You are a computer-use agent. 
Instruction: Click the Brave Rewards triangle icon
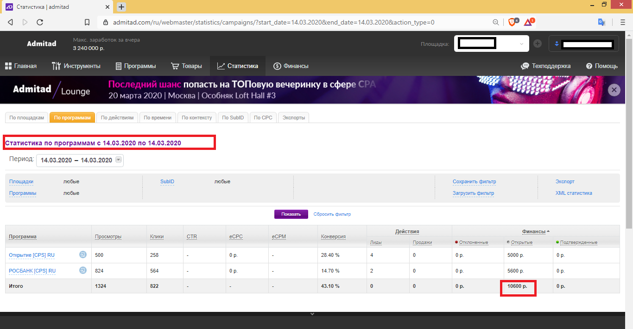click(528, 22)
